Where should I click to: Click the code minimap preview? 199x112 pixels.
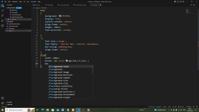tap(192, 11)
